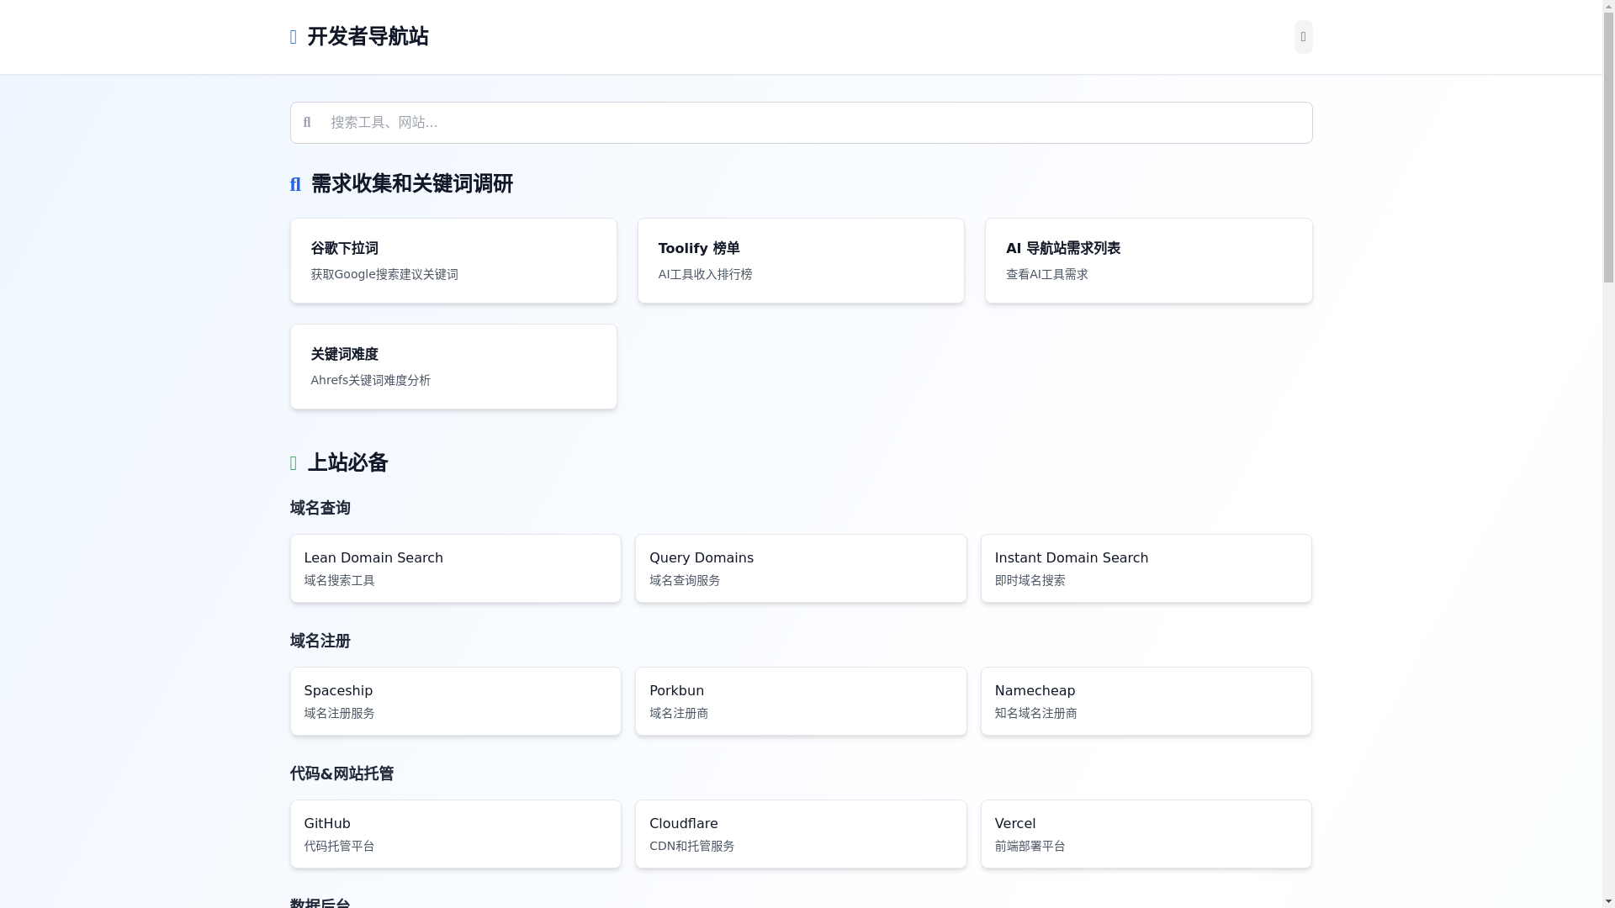Click the AI工具收入排行榜 description text
Image resolution: width=1615 pixels, height=908 pixels.
[x=705, y=274]
